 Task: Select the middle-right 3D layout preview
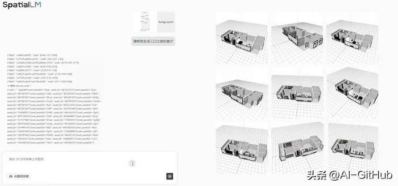point(352,93)
